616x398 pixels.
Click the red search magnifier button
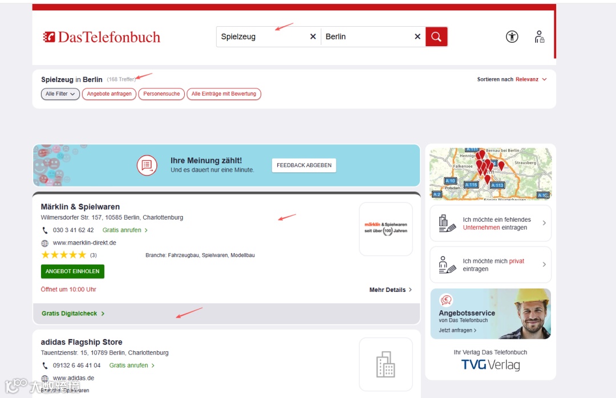436,36
